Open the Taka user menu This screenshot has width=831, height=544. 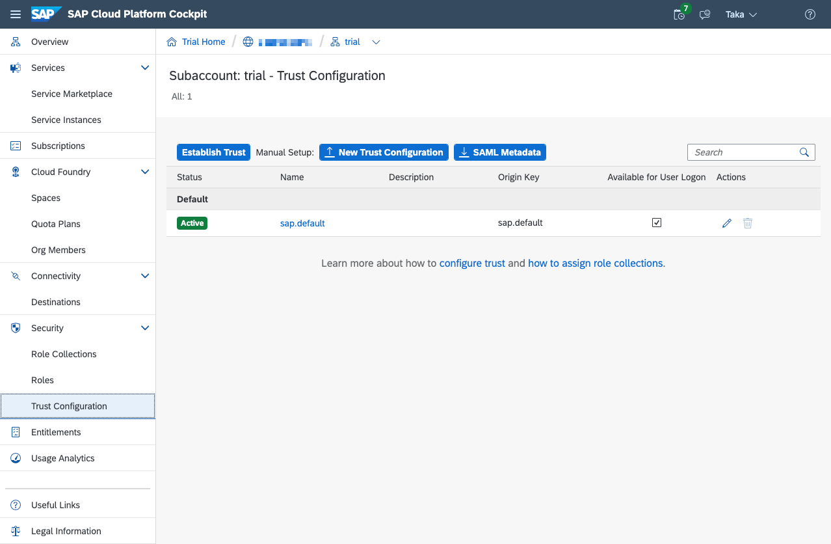coord(741,14)
